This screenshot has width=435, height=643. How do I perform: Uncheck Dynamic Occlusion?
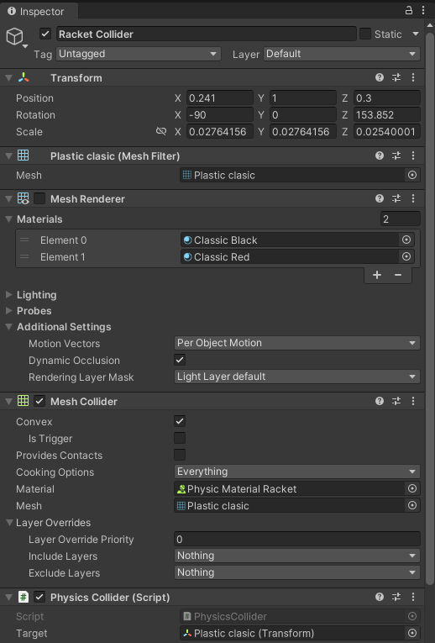180,360
